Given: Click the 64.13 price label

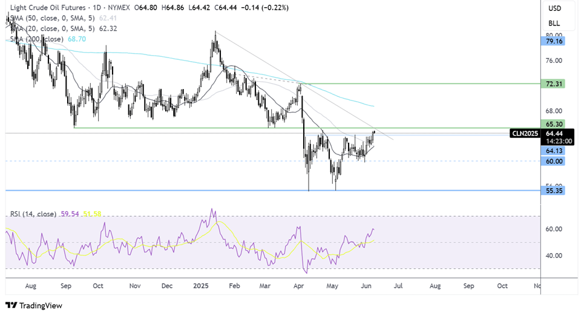Looking at the screenshot, I should 553,151.
